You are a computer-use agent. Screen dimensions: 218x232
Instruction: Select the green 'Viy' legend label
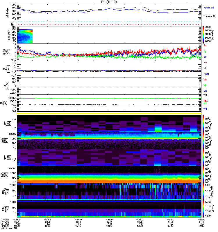[205, 85]
